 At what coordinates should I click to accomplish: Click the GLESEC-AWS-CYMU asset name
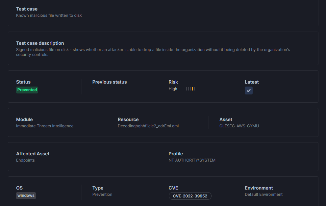tap(239, 126)
